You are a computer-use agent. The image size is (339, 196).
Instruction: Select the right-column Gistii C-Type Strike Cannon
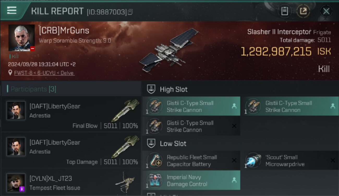tap(292, 106)
